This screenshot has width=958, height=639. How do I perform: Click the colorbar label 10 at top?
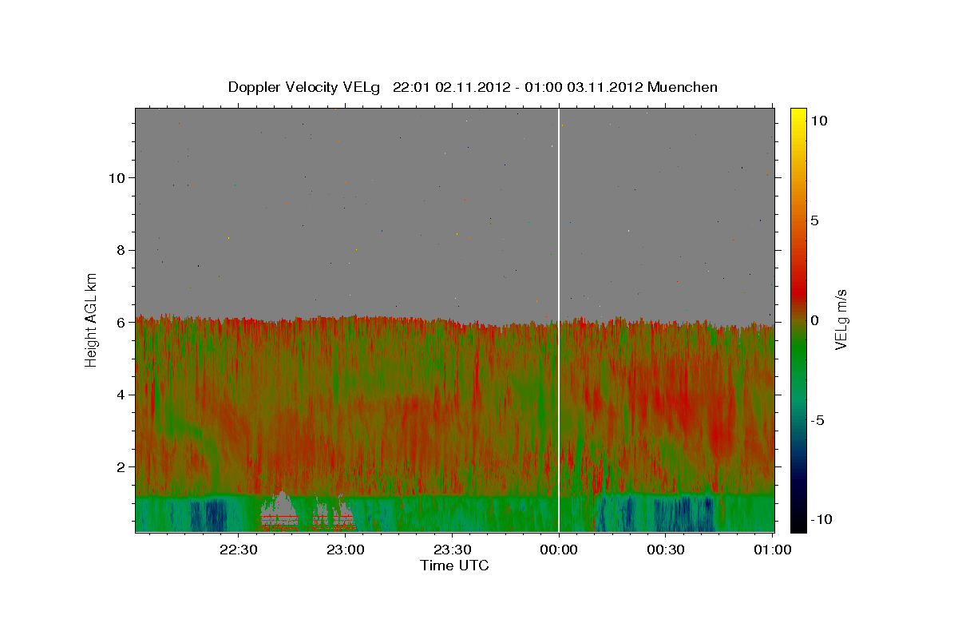[818, 120]
